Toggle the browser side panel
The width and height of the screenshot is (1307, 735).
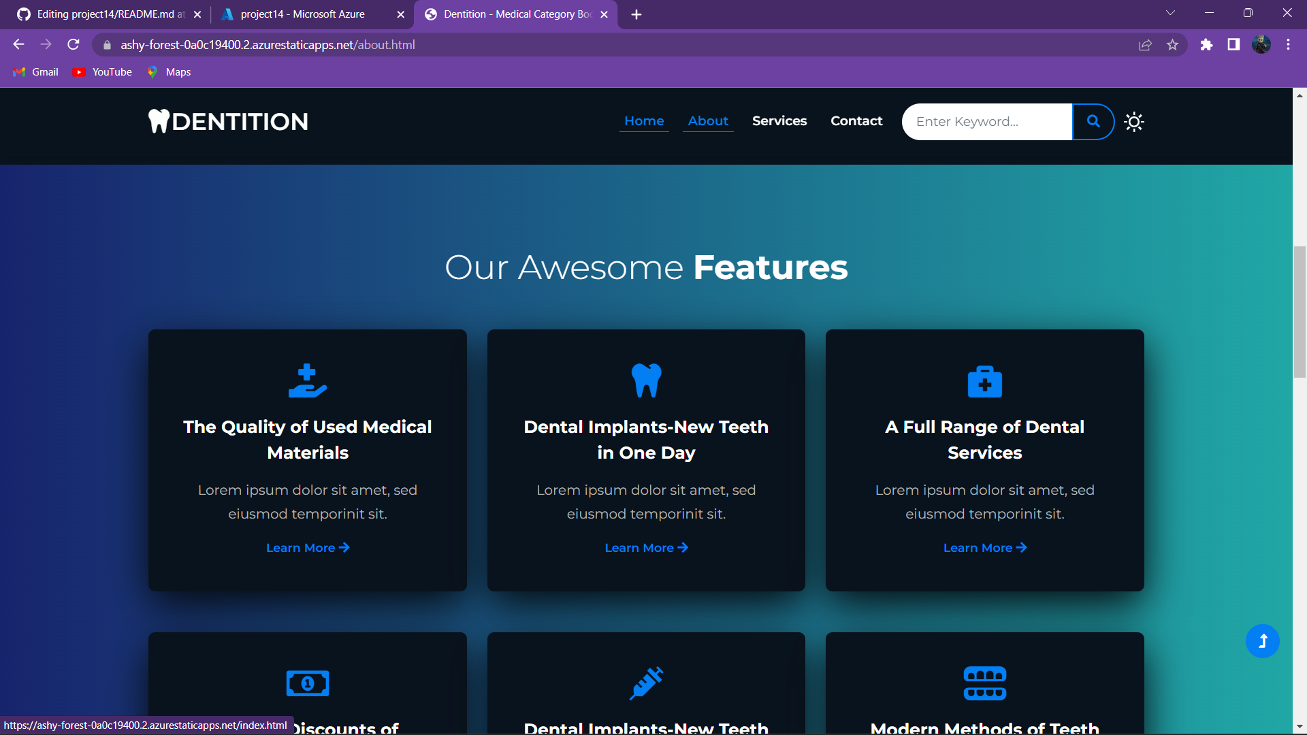click(1233, 44)
